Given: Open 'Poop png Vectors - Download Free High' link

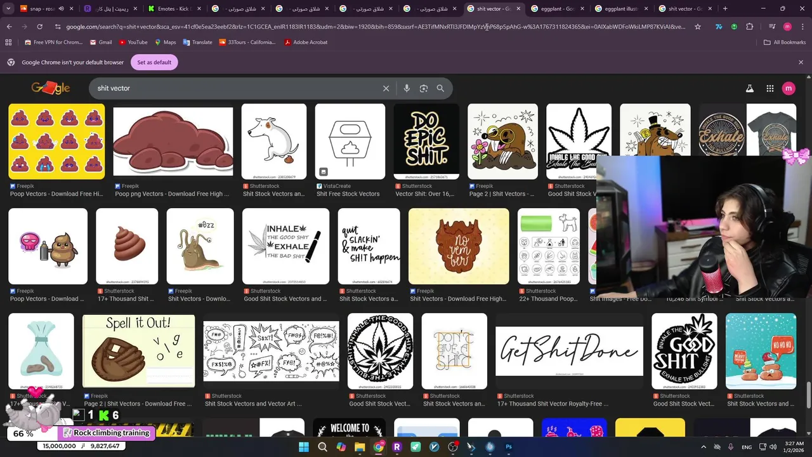Looking at the screenshot, I should click(172, 194).
